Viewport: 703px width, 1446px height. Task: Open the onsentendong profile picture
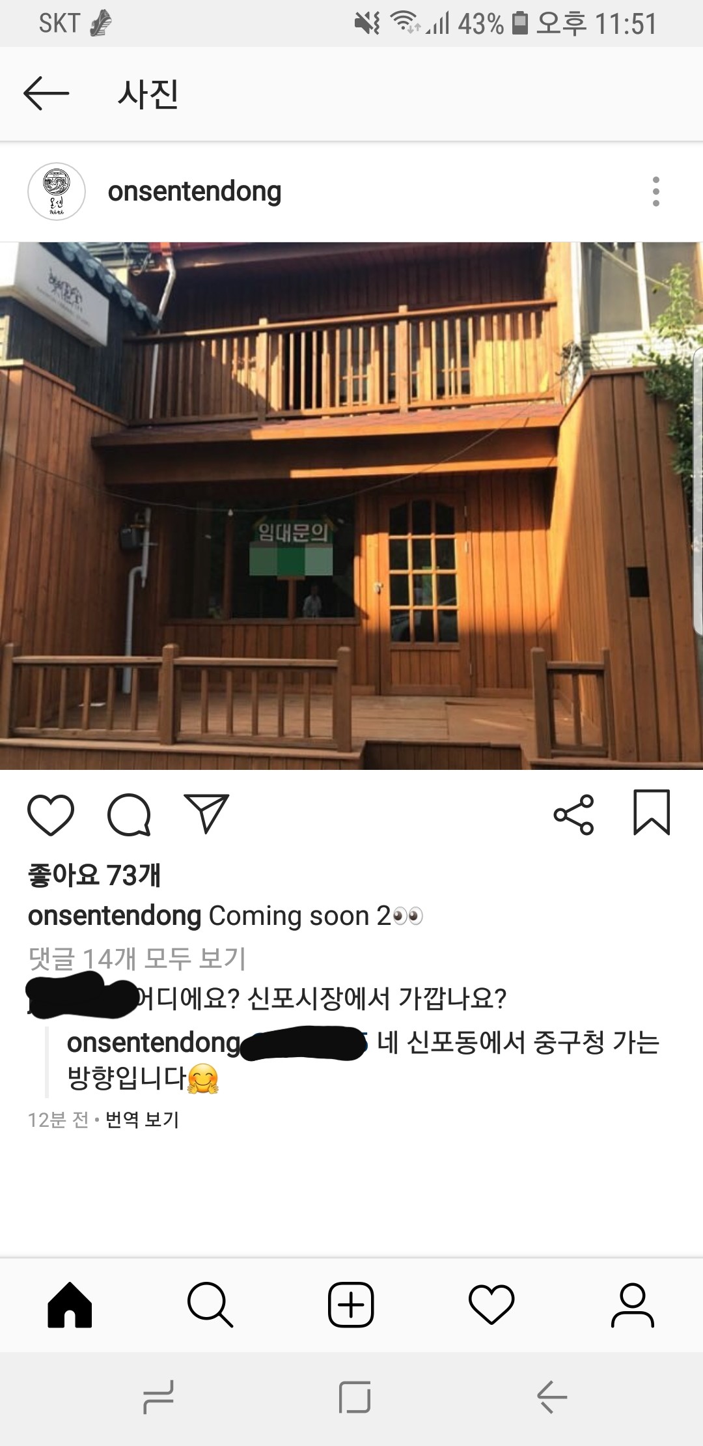57,191
